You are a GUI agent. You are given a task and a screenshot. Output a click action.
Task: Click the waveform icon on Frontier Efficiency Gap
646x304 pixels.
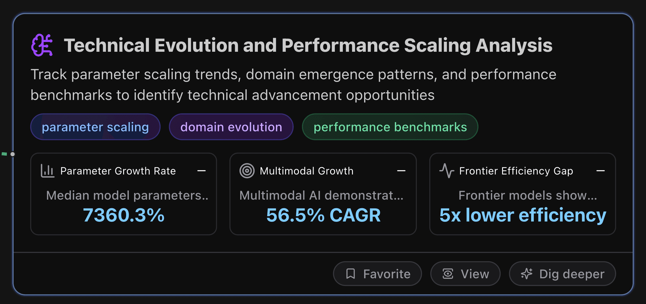point(446,171)
